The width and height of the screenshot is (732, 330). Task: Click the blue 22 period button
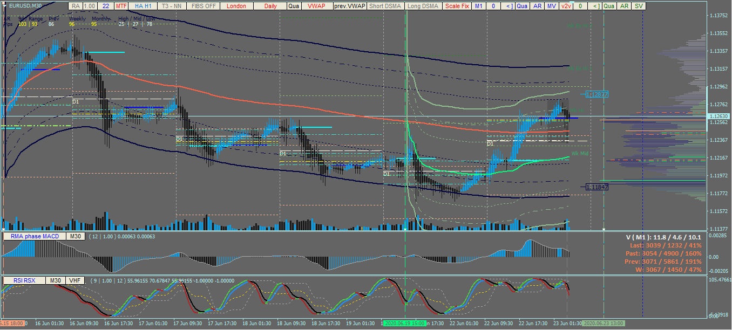(x=105, y=6)
